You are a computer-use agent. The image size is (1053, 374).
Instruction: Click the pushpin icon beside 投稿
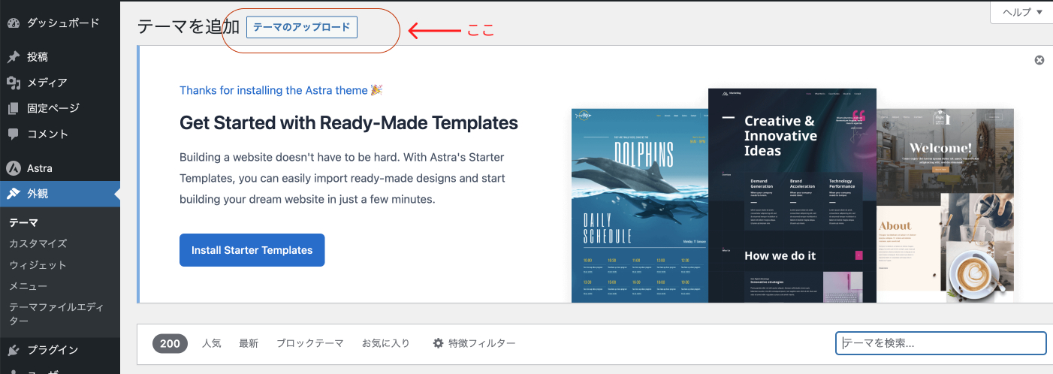(x=14, y=57)
